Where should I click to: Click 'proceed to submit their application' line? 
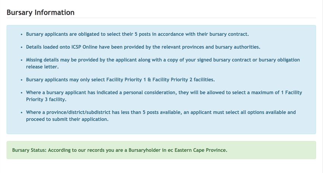click(x=67, y=119)
